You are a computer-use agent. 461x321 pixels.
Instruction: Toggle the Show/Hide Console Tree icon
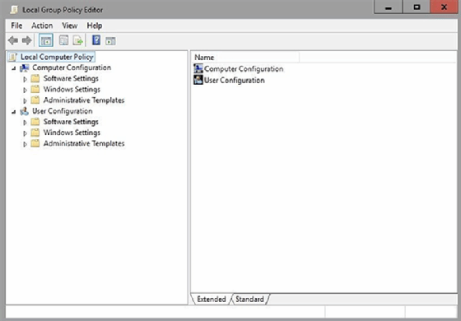(46, 40)
